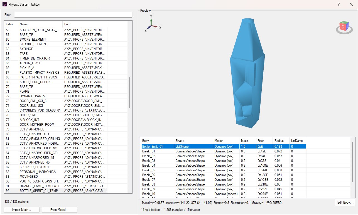Select the TIMER_DETONATOR system row
This screenshot has height=215, width=358.
(56, 58)
